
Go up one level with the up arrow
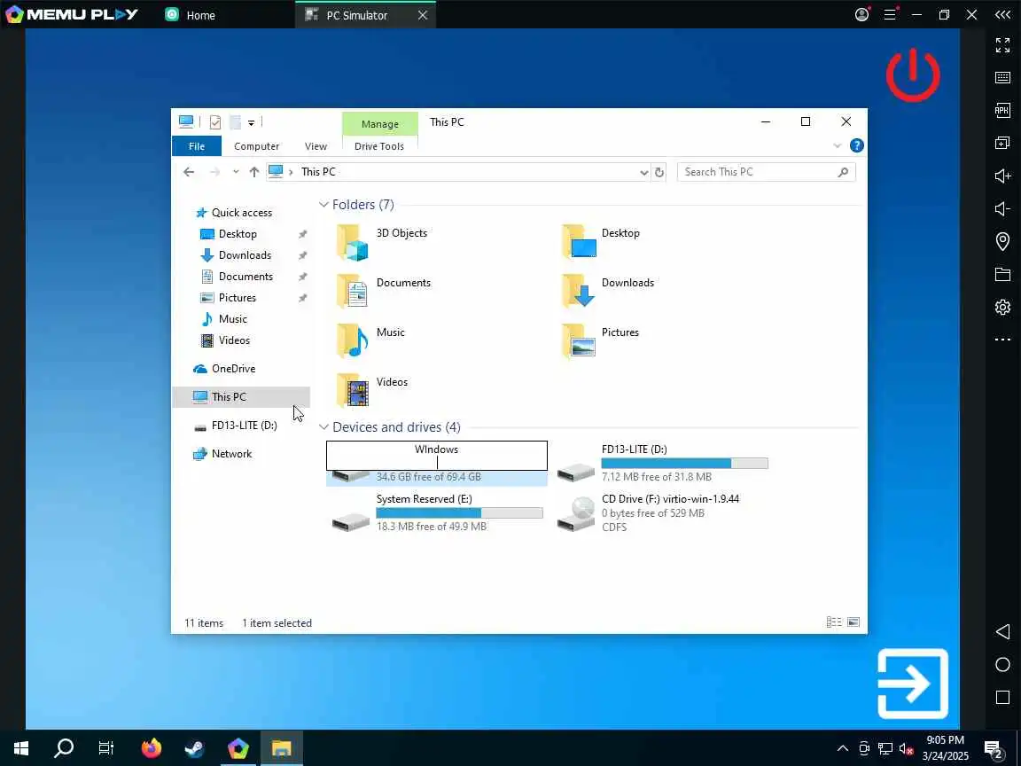coord(254,172)
